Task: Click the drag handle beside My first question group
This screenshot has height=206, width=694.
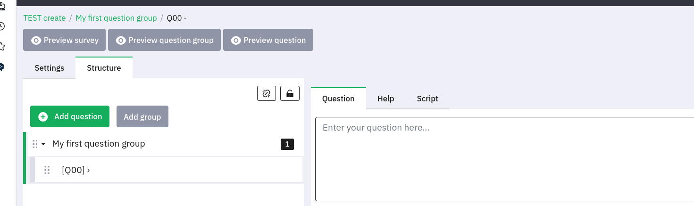Action: pyautogui.click(x=35, y=144)
